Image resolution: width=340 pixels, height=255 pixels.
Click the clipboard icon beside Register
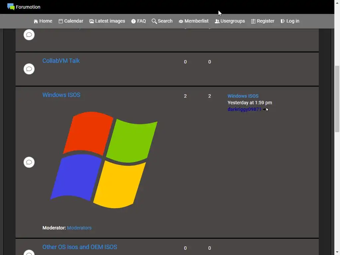coord(253,21)
